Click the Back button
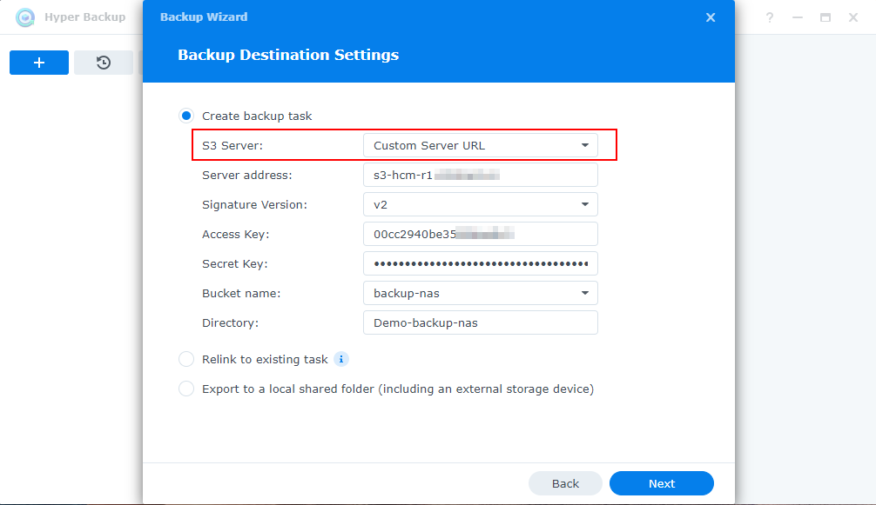The width and height of the screenshot is (876, 505). pyautogui.click(x=565, y=483)
